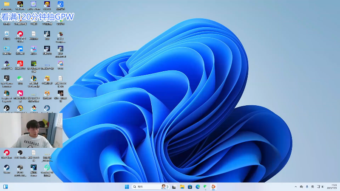Screen dimensions: 340x191
Task: Open the Widgets panel on taskbar
Action: pos(6,187)
